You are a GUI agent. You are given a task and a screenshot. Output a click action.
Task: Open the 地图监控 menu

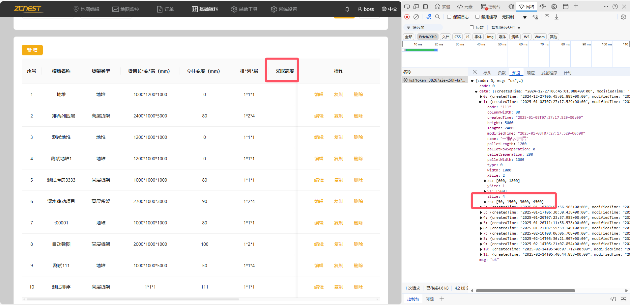coord(126,9)
